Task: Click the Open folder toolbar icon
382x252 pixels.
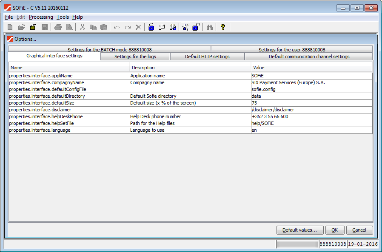Action: [21, 27]
